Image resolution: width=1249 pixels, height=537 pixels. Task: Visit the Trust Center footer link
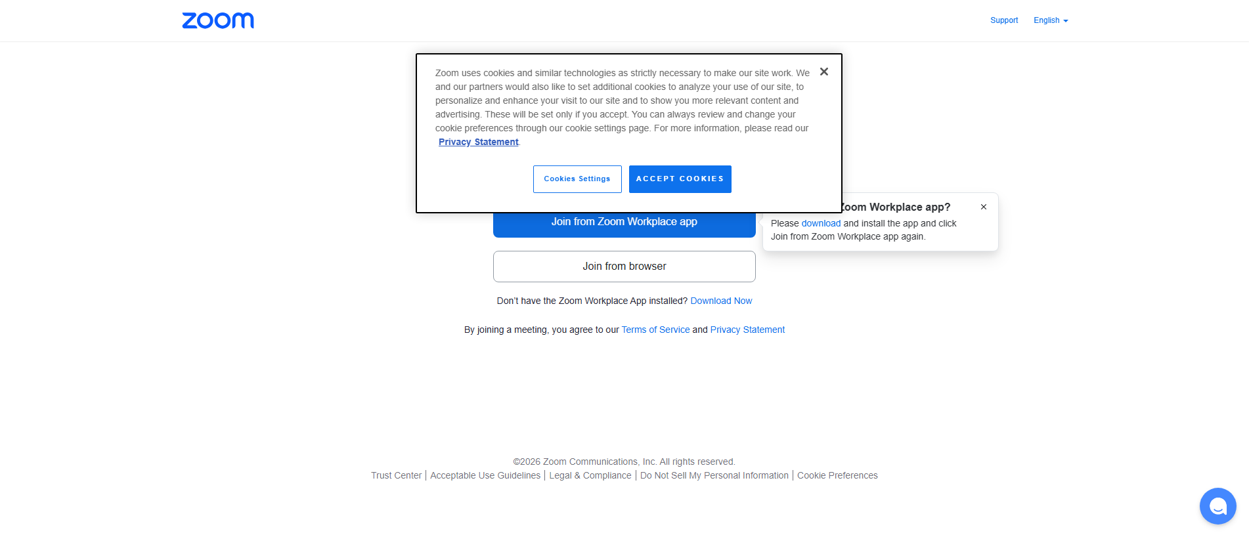pyautogui.click(x=396, y=475)
